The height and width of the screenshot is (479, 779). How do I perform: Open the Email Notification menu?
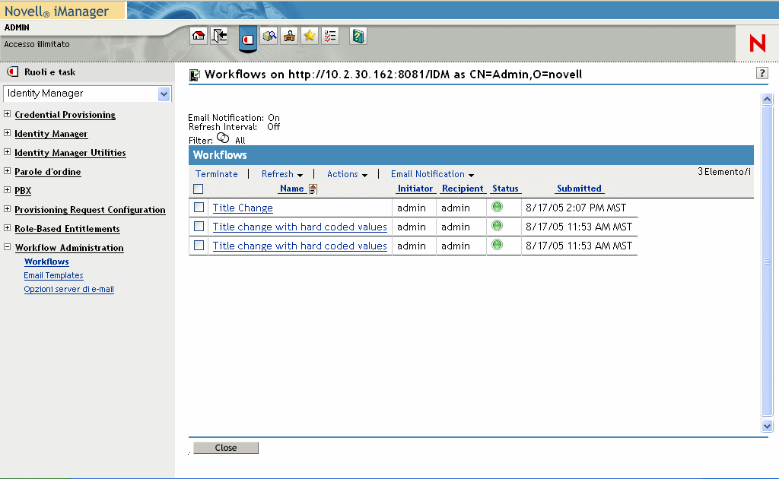tap(431, 174)
